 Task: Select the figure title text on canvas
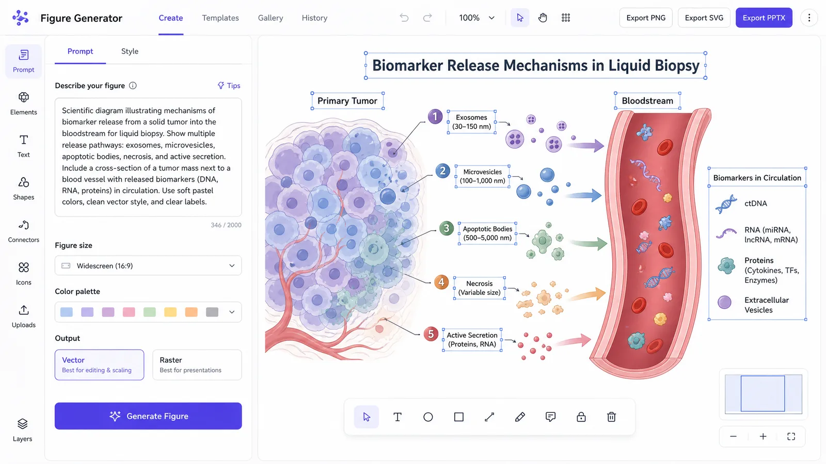point(535,65)
